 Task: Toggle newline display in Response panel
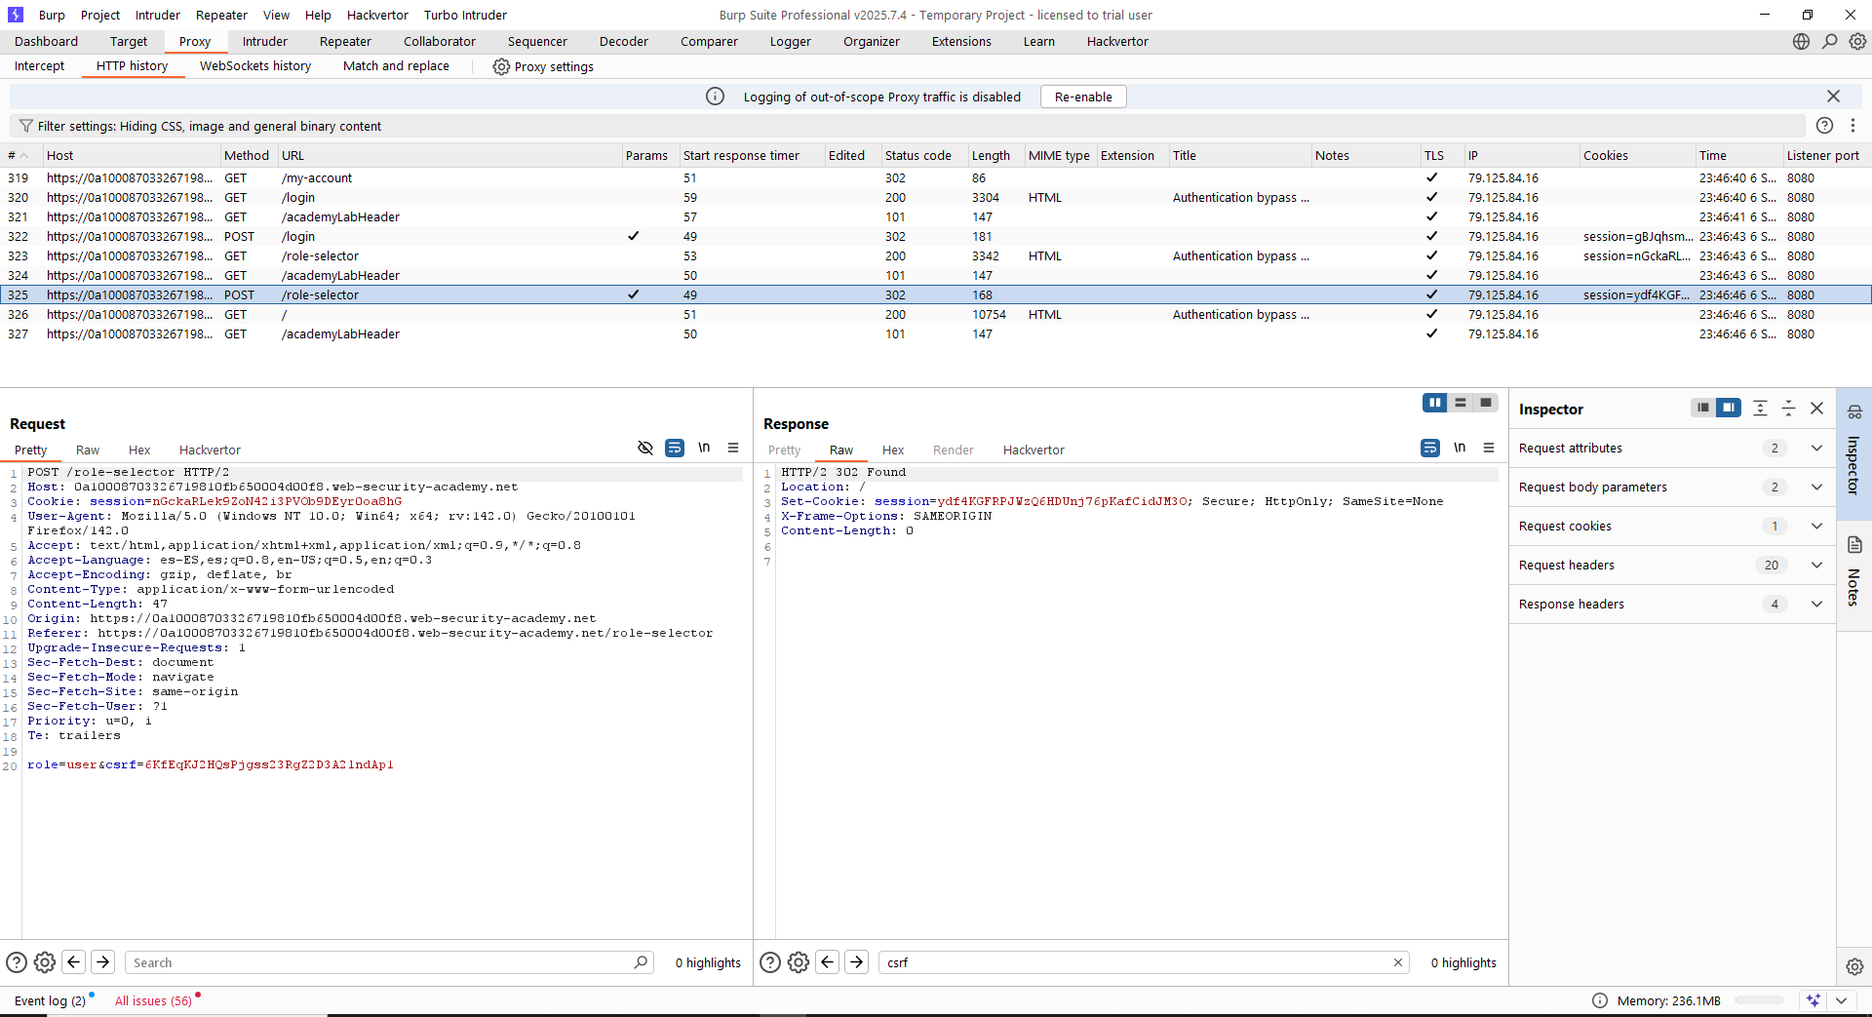1460,448
